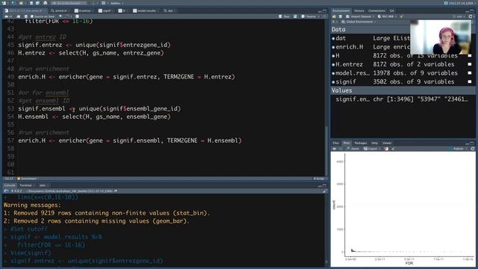Open the Addins dropdown menu
This screenshot has height=269, width=478.
(117, 3)
